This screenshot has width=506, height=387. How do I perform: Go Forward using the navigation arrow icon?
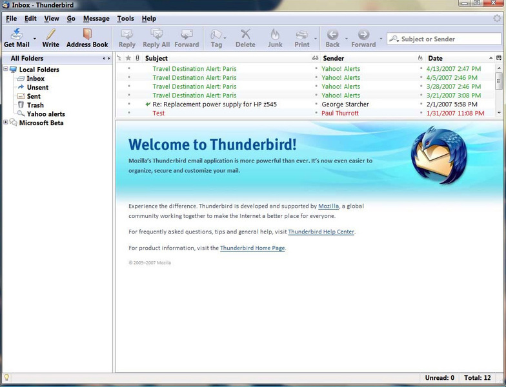coord(363,34)
